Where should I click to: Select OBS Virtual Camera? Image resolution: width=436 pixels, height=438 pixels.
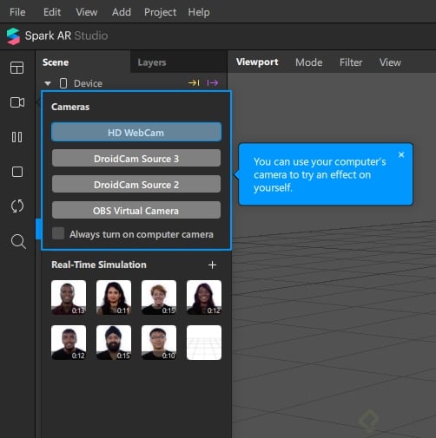136,210
